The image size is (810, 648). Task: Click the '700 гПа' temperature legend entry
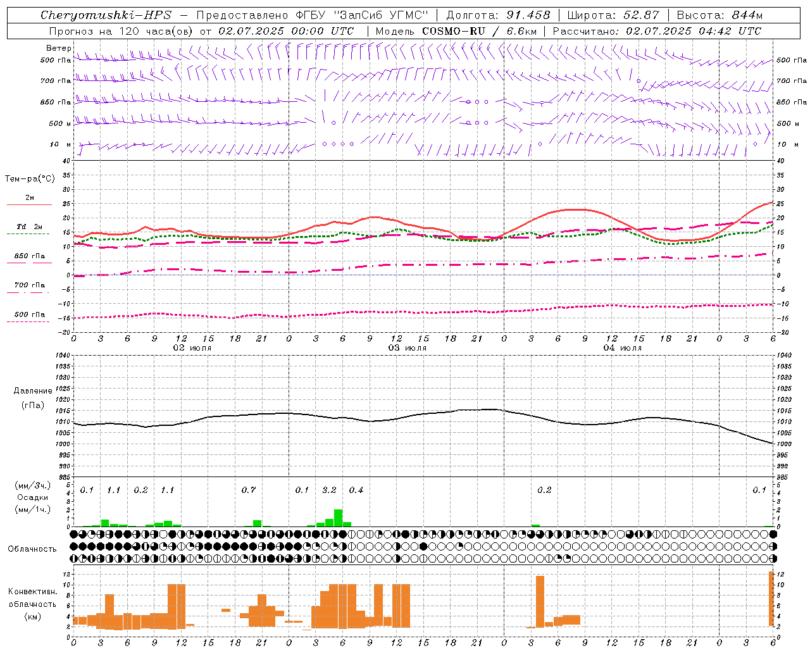point(30,285)
